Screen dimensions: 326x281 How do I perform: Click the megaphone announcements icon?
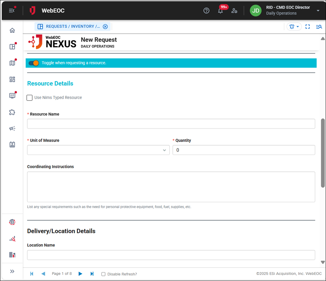pyautogui.click(x=12, y=128)
